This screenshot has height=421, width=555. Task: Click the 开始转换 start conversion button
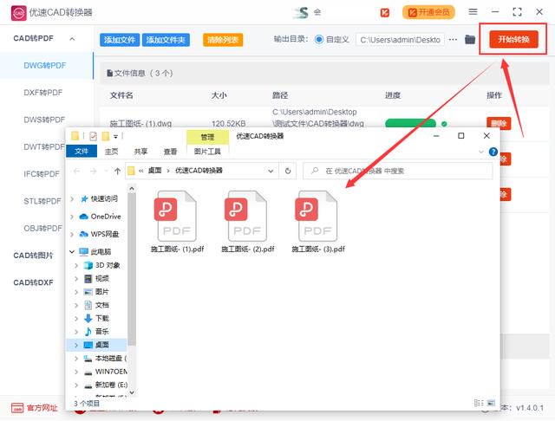pyautogui.click(x=513, y=39)
